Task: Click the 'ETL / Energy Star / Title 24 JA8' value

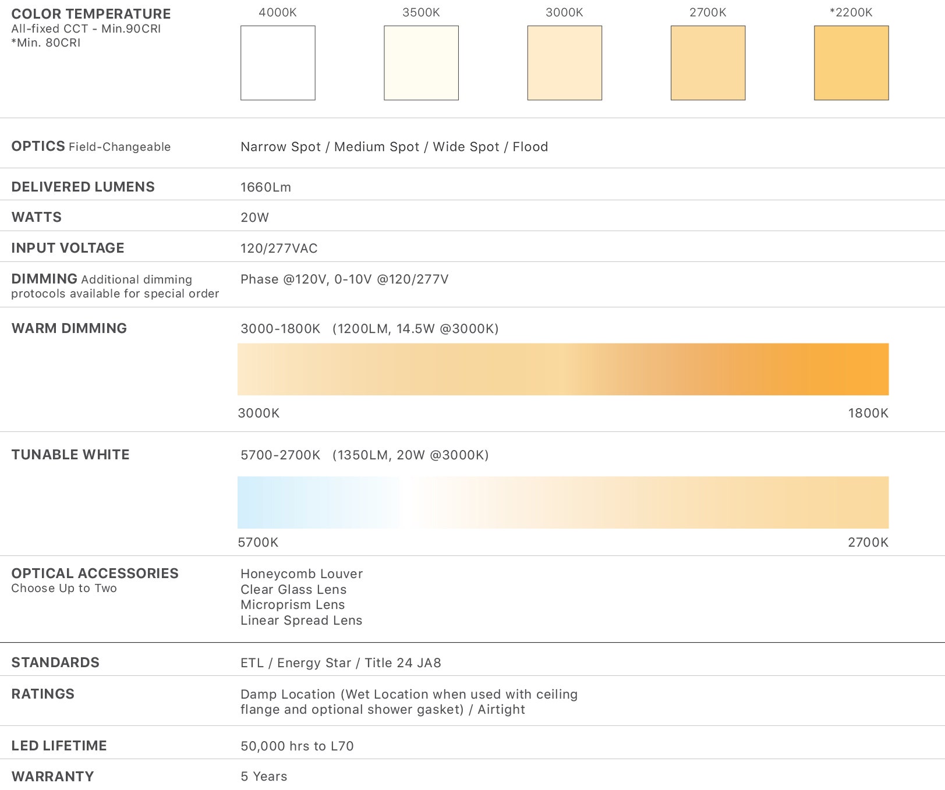Action: tap(341, 663)
